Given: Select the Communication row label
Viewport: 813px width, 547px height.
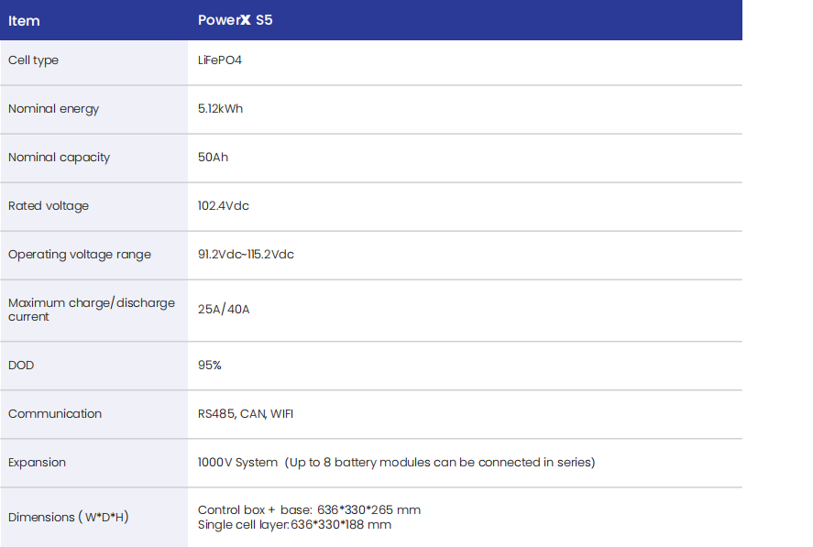Looking at the screenshot, I should pyautogui.click(x=55, y=414).
